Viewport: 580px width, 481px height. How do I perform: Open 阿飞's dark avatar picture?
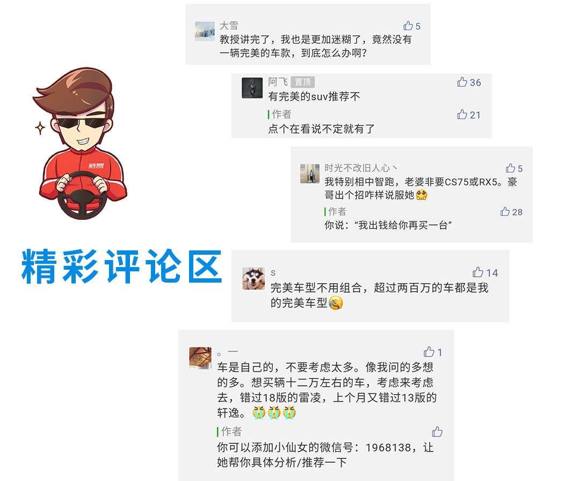252,88
